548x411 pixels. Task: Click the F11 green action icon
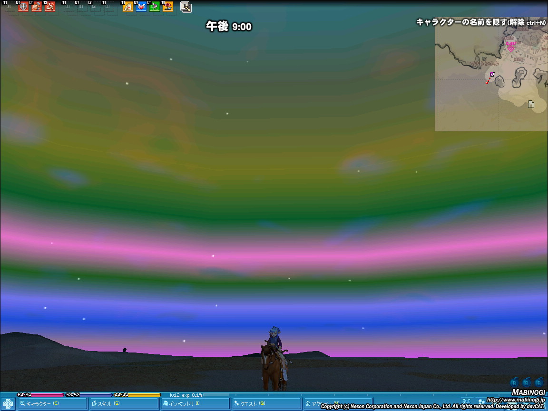155,7
